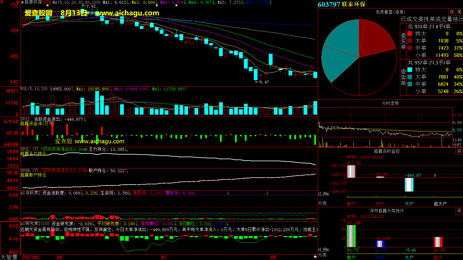Viewport: 463px width, 260px height.
Task: Open 设 settings for 深市超赢分类统计 panel
Action: pyautogui.click(x=459, y=211)
